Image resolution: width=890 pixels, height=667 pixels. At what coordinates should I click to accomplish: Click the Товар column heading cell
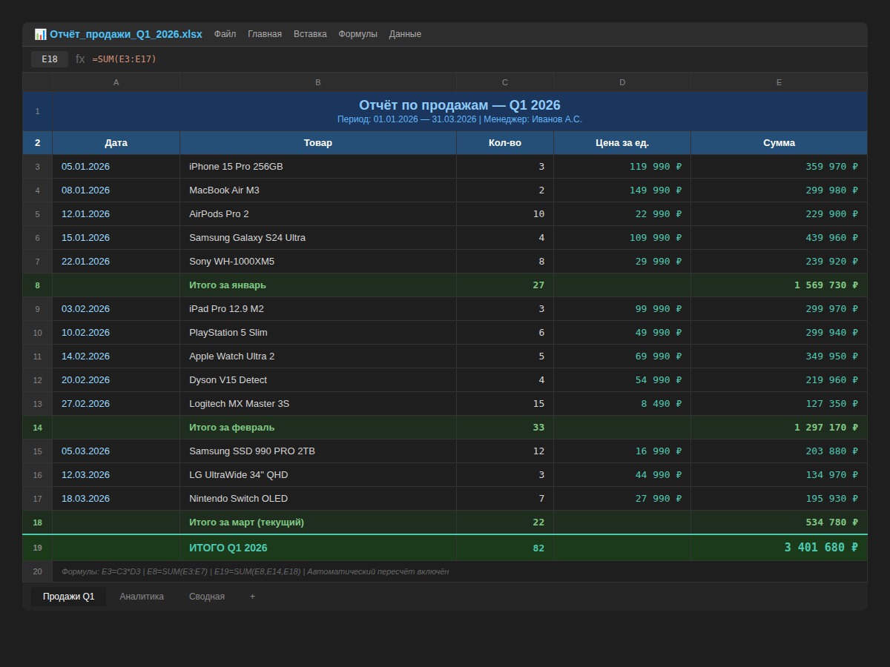pyautogui.click(x=318, y=143)
